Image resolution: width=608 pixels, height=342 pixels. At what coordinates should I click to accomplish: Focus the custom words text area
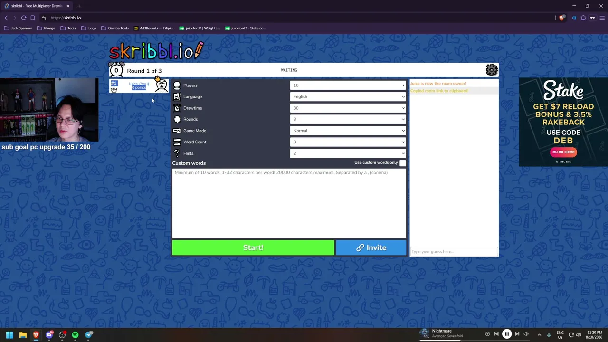coord(289,203)
